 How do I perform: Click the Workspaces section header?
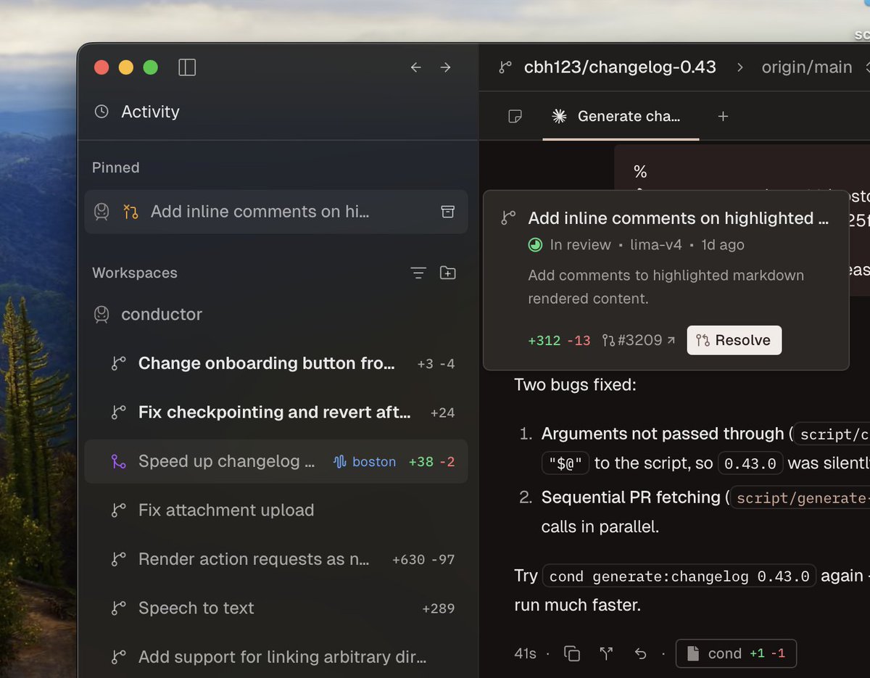coord(134,273)
